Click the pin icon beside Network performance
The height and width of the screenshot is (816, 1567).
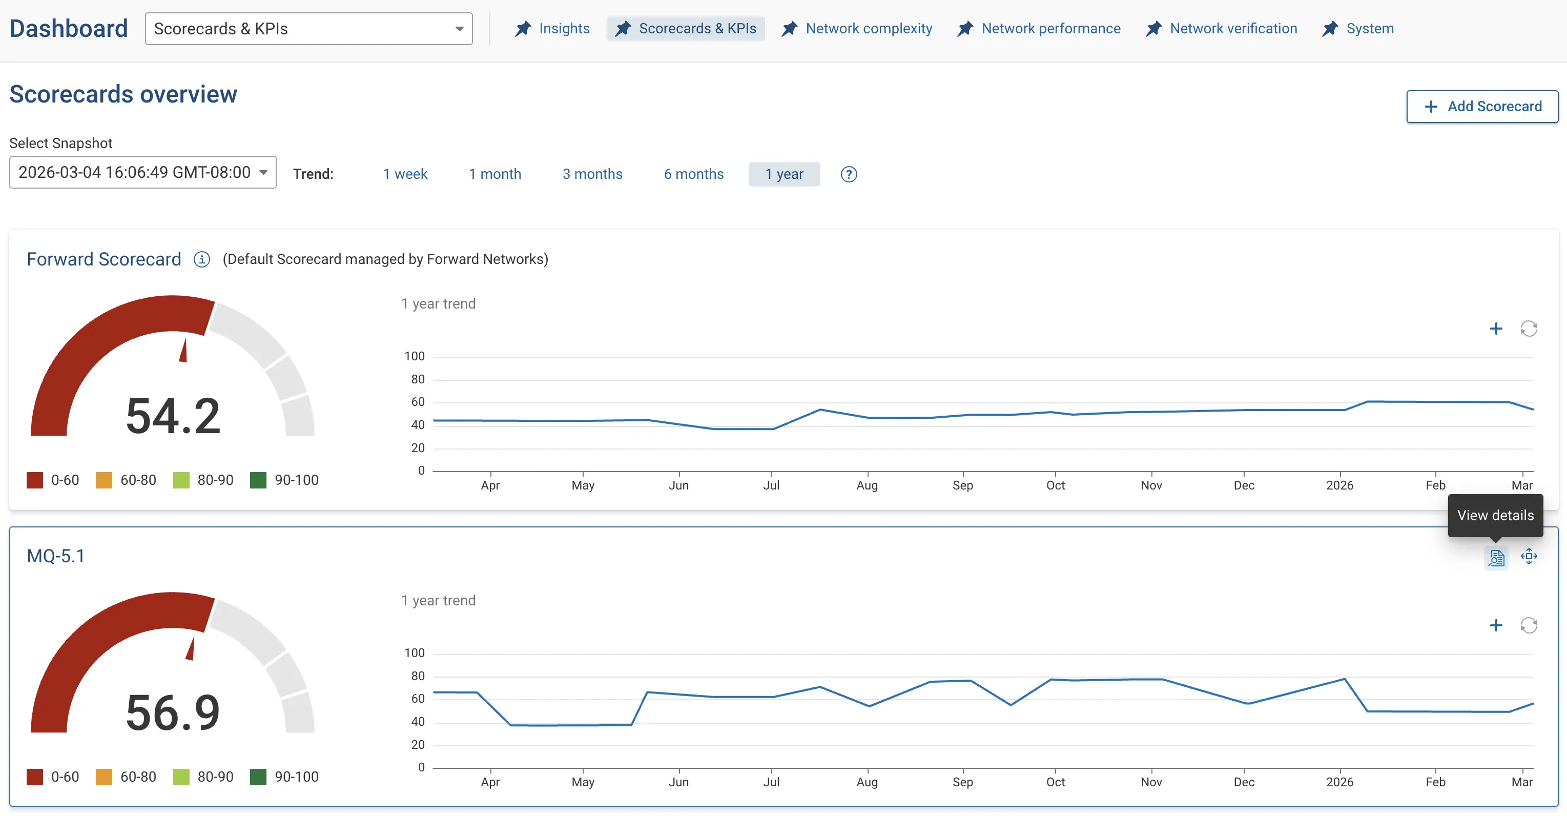tap(965, 29)
